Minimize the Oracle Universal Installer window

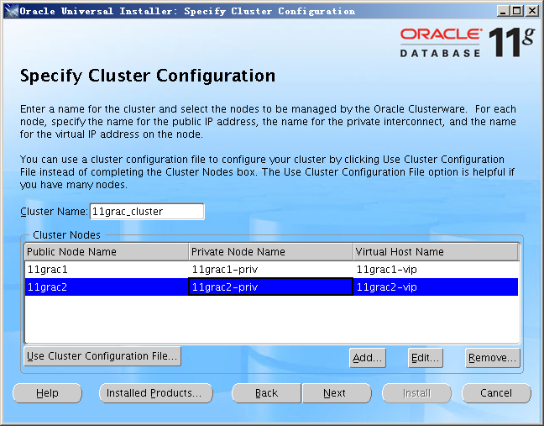(x=503, y=11)
